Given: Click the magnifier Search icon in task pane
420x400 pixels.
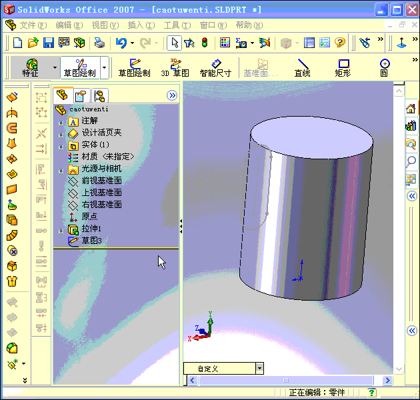Looking at the screenshot, I should (411, 161).
